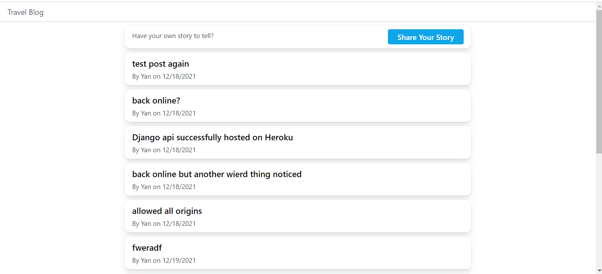Click the 12/19/2021 byline under "fweradf"

point(164,260)
